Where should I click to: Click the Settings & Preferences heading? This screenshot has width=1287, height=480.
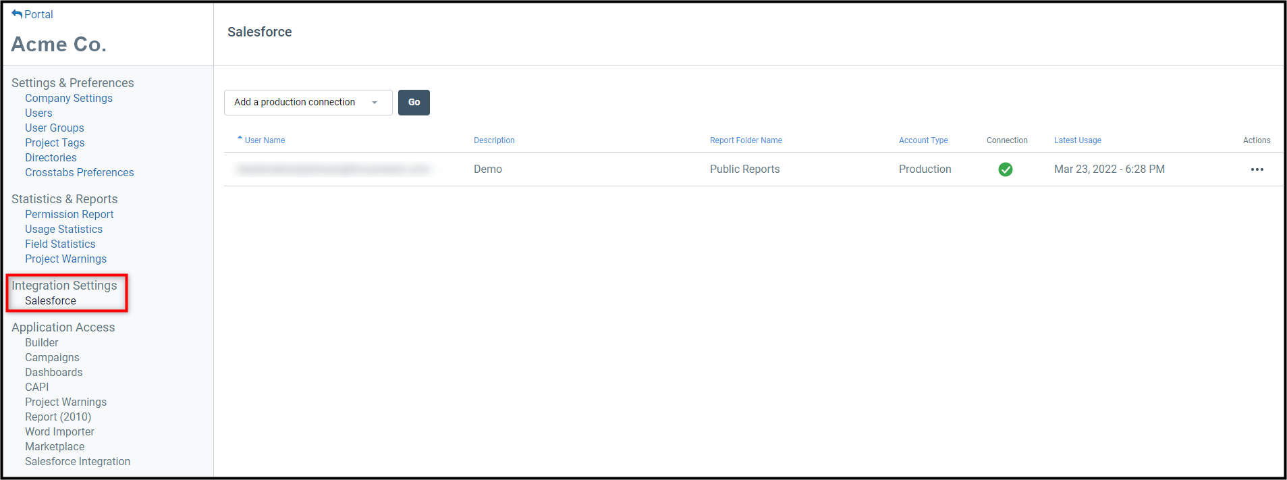(x=73, y=83)
